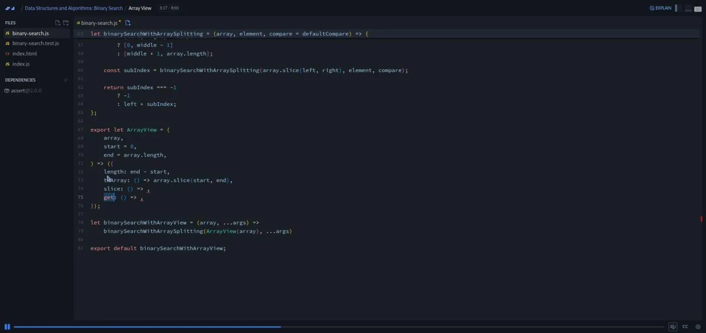Screen dimensions: 706x333
Task: Click 'end = array.length,' parameter line
Action: click(135, 155)
